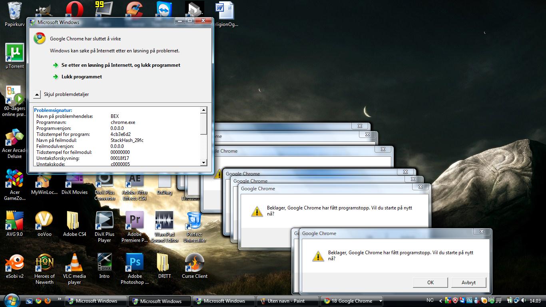The width and height of the screenshot is (546, 307).
Task: Launch Adobe Photoshop desktop shortcut
Action: (x=135, y=269)
